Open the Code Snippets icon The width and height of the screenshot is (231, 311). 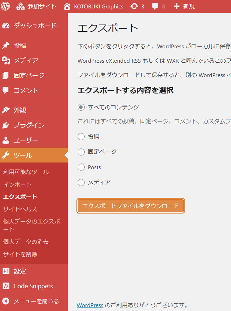point(6,286)
